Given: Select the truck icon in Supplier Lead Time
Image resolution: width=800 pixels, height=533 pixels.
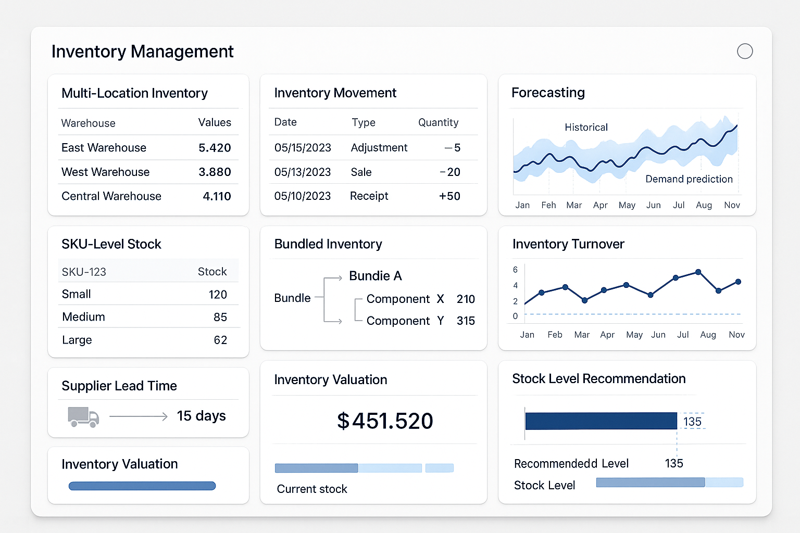Looking at the screenshot, I should tap(82, 416).
